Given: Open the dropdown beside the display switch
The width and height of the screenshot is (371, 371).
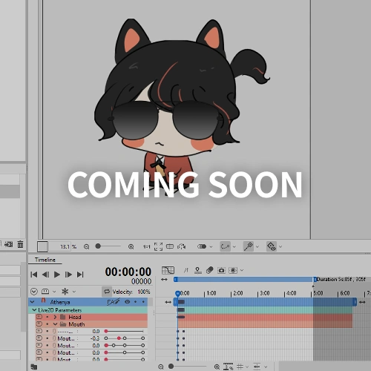Looking at the screenshot, I should [x=211, y=246].
